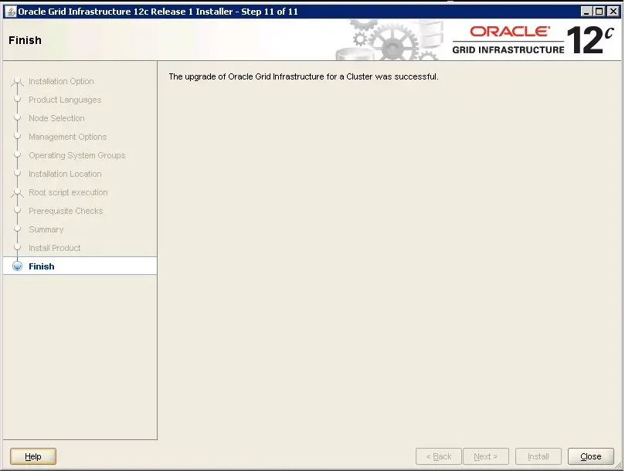The image size is (625, 471).
Task: Click the Close button to exit installer
Action: 590,456
